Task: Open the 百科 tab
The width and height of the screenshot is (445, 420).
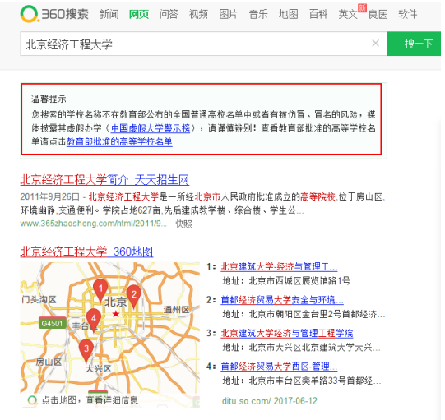Action: [x=318, y=14]
